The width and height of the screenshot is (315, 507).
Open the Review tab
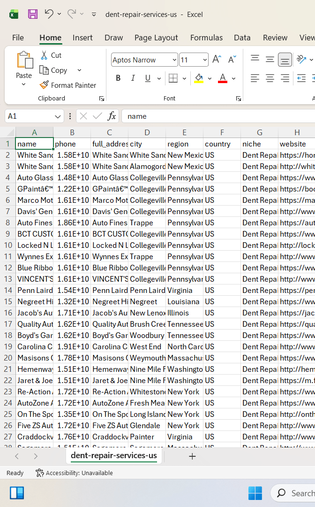pos(275,38)
